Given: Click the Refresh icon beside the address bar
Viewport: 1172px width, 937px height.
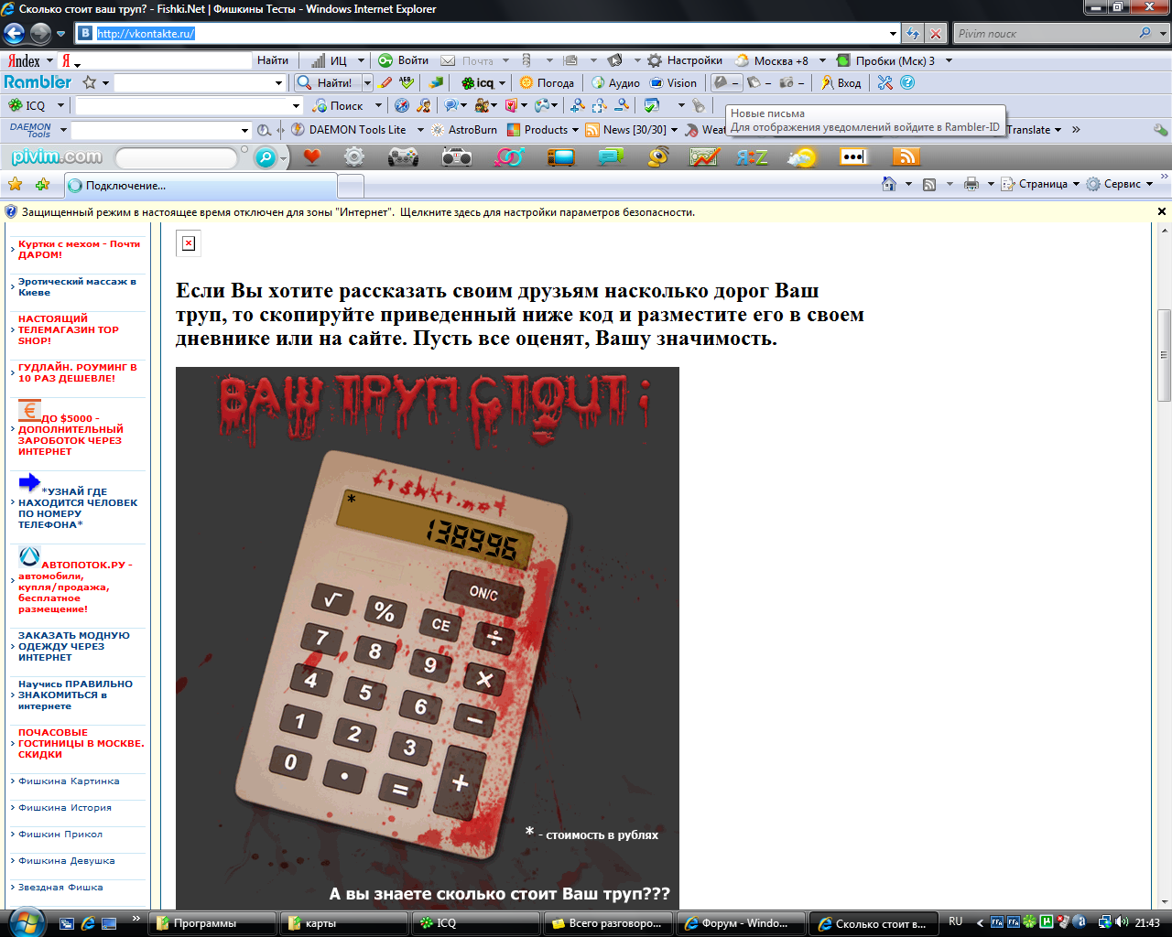Looking at the screenshot, I should pos(913,34).
